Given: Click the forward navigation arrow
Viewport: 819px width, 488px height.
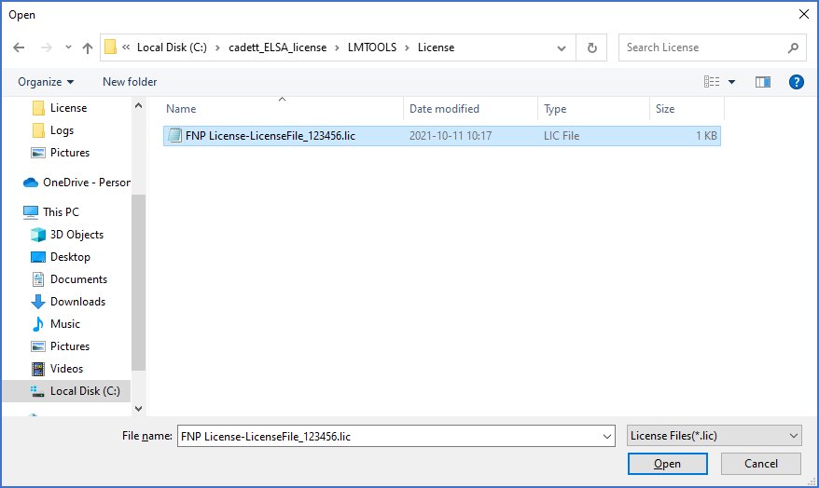Looking at the screenshot, I should [47, 47].
